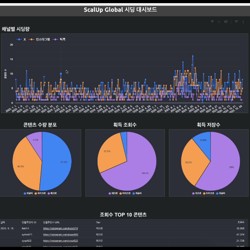
Task: Open the instagram.com/zyqz822 link
Action: (60, 241)
